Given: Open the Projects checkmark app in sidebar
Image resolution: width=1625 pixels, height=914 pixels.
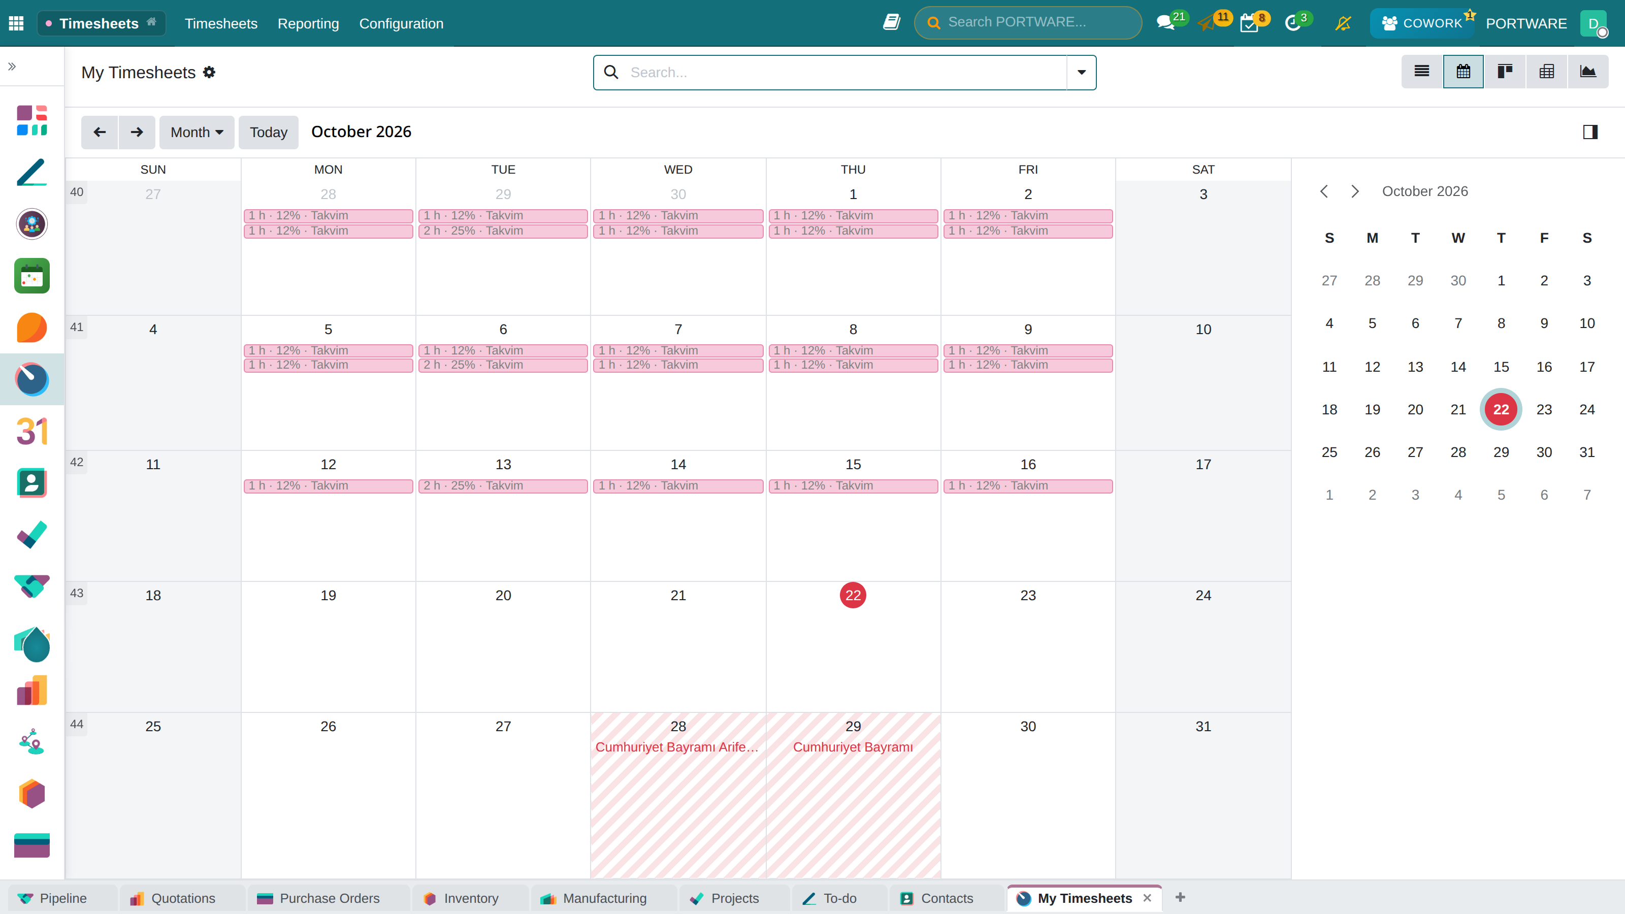Looking at the screenshot, I should (x=32, y=535).
